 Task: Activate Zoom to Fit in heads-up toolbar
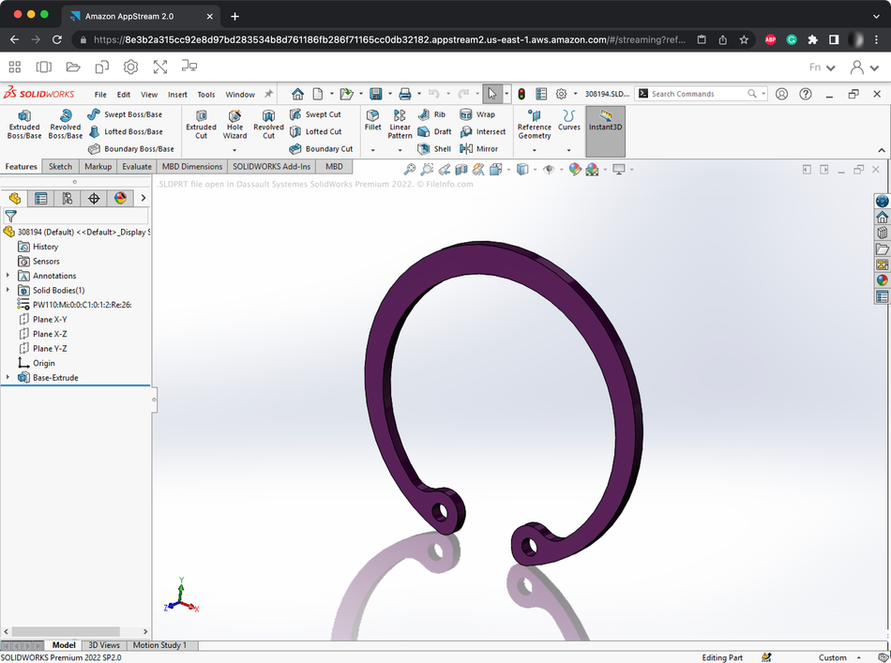point(410,170)
